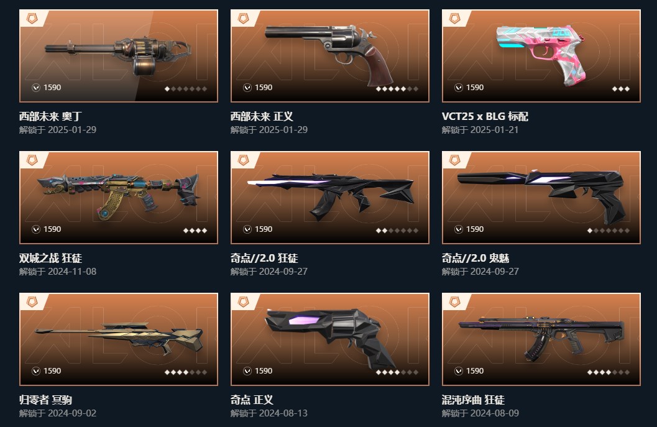
Task: Select the 双城之战 狂徒 rifle skin
Action: (119, 198)
